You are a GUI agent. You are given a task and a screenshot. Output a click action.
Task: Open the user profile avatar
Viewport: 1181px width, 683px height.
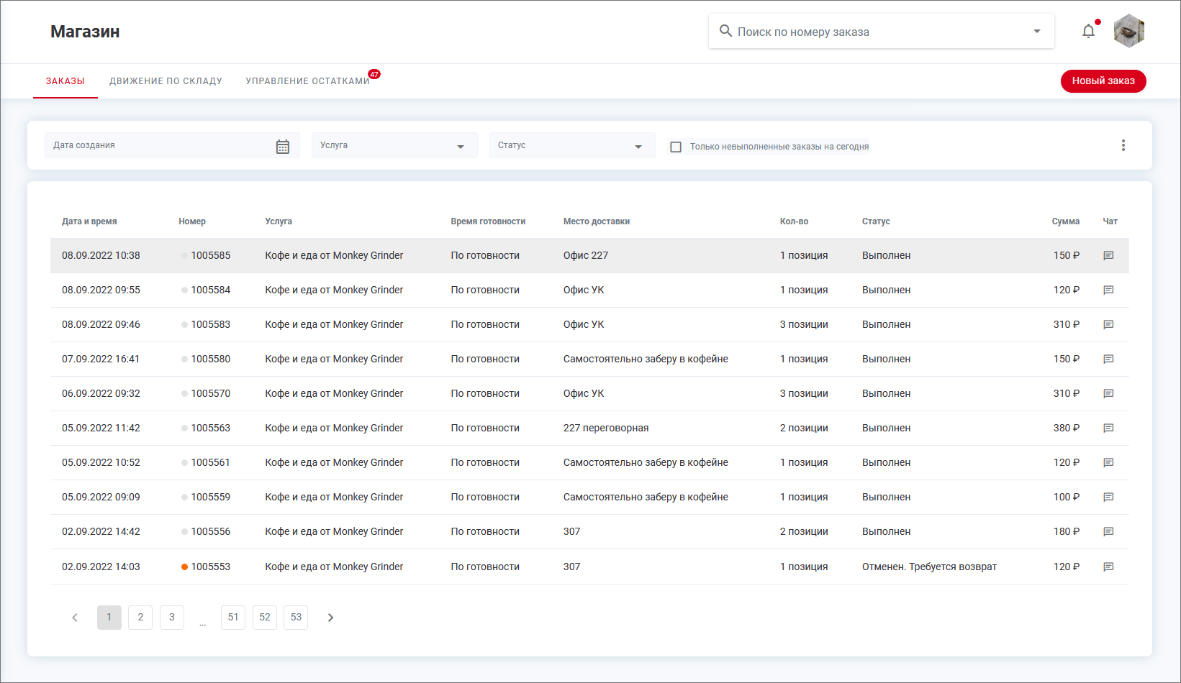[x=1128, y=32]
